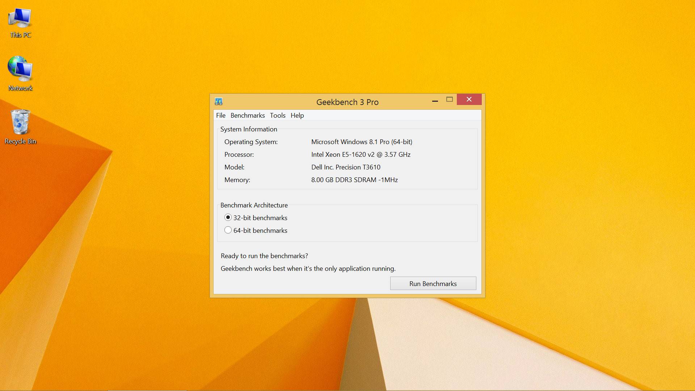The image size is (695, 391).
Task: Click the 'Operating System:' label
Action: pos(251,142)
